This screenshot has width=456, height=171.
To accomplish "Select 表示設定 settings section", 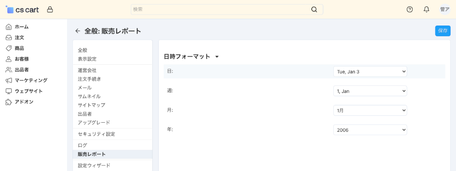I will (87, 59).
